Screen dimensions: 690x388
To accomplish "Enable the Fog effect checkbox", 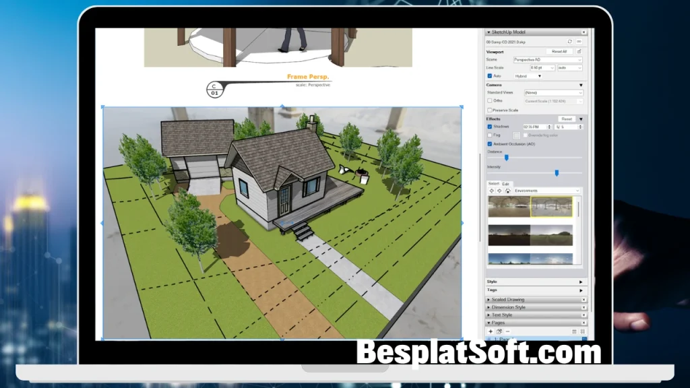I will point(490,134).
